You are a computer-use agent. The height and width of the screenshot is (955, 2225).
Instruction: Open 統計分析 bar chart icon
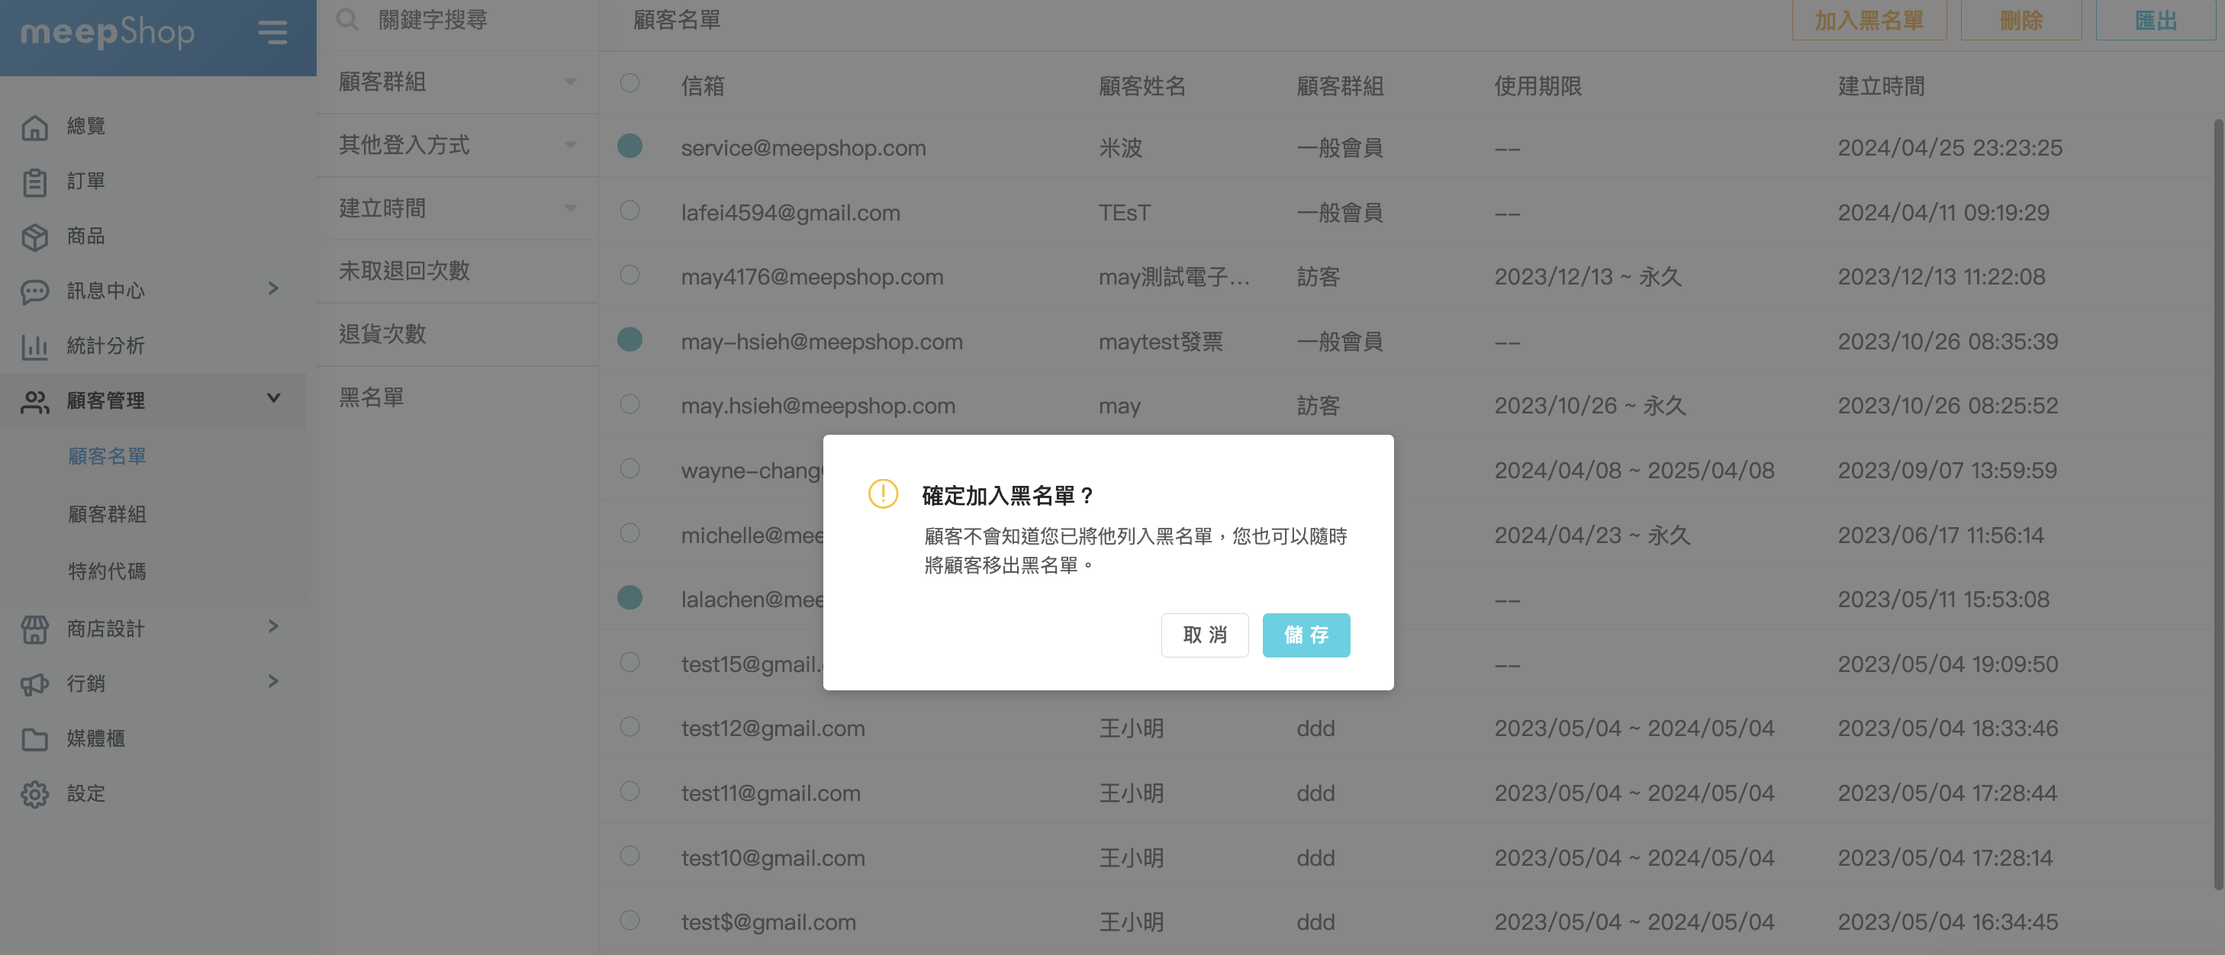pyautogui.click(x=34, y=346)
